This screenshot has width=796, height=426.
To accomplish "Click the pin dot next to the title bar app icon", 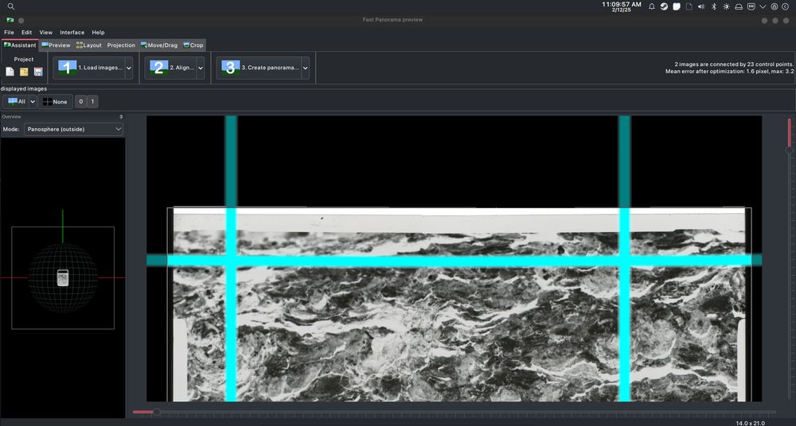I will 21,21.
